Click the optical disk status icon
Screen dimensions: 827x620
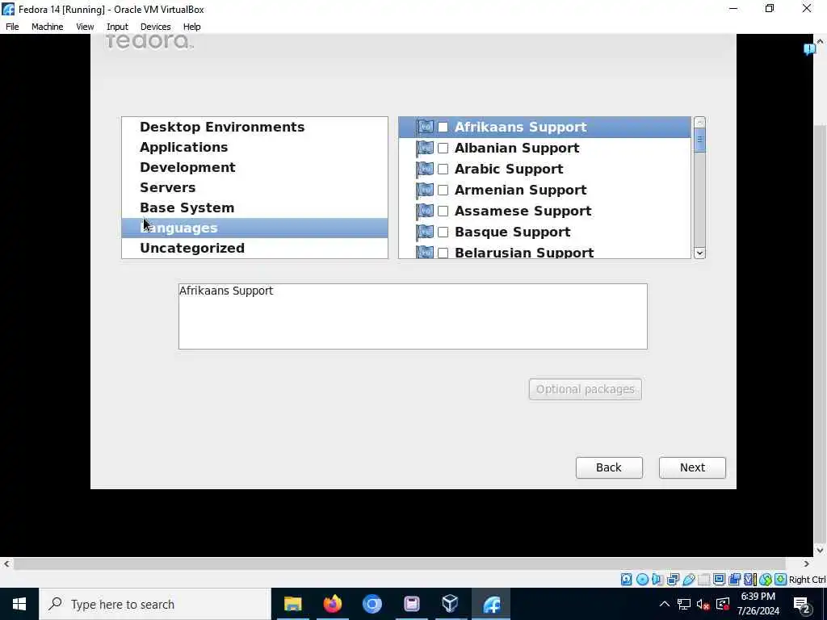coord(642,580)
